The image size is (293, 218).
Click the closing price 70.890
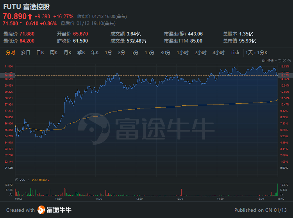coord(15,16)
